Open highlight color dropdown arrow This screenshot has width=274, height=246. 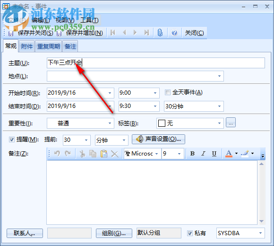tap(253, 154)
